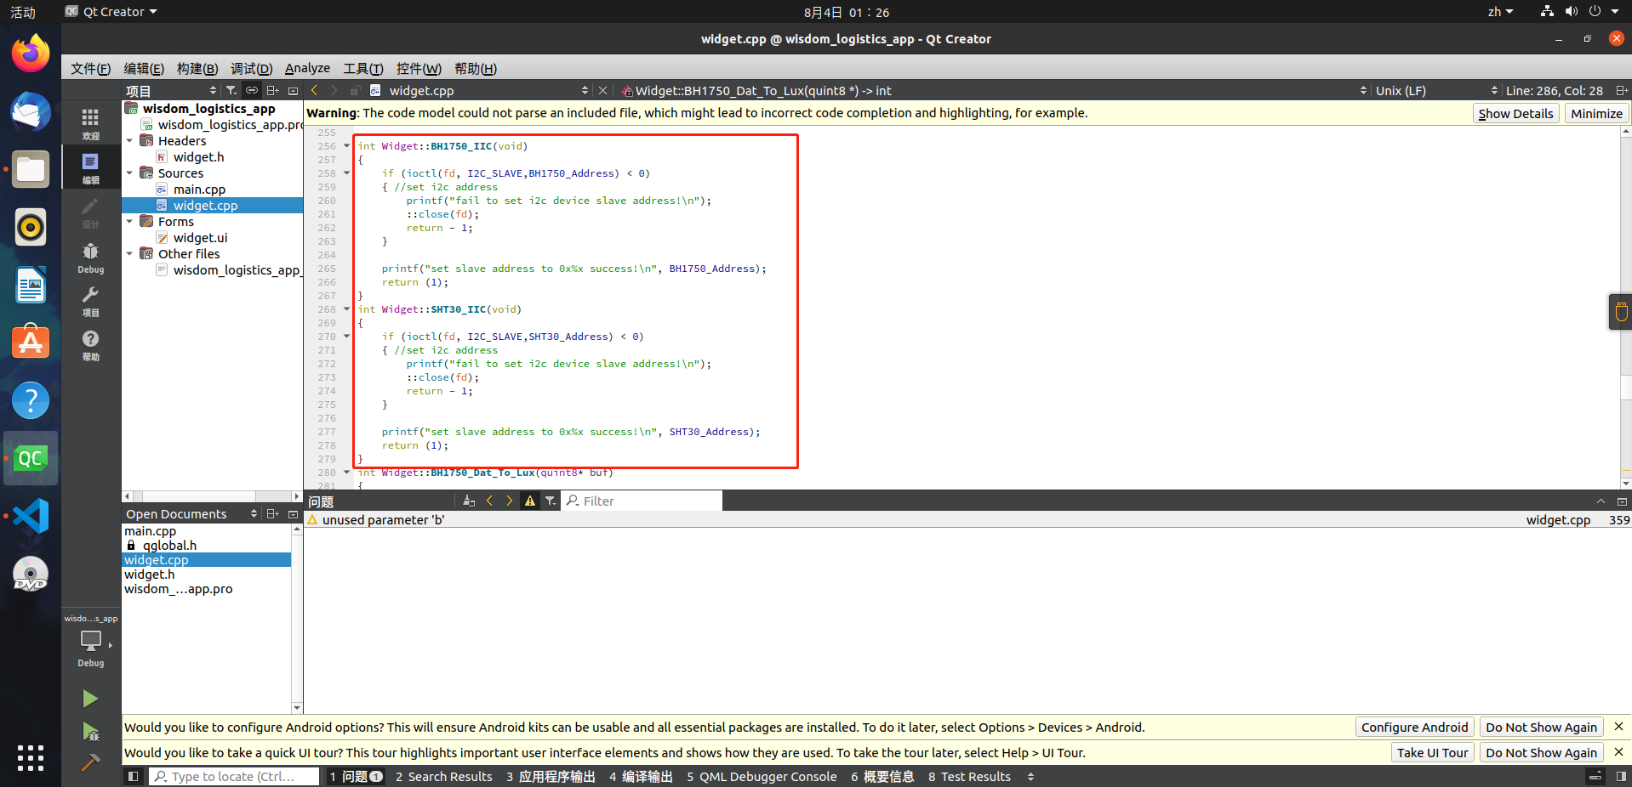Open more output panes selector arrows

(1030, 776)
